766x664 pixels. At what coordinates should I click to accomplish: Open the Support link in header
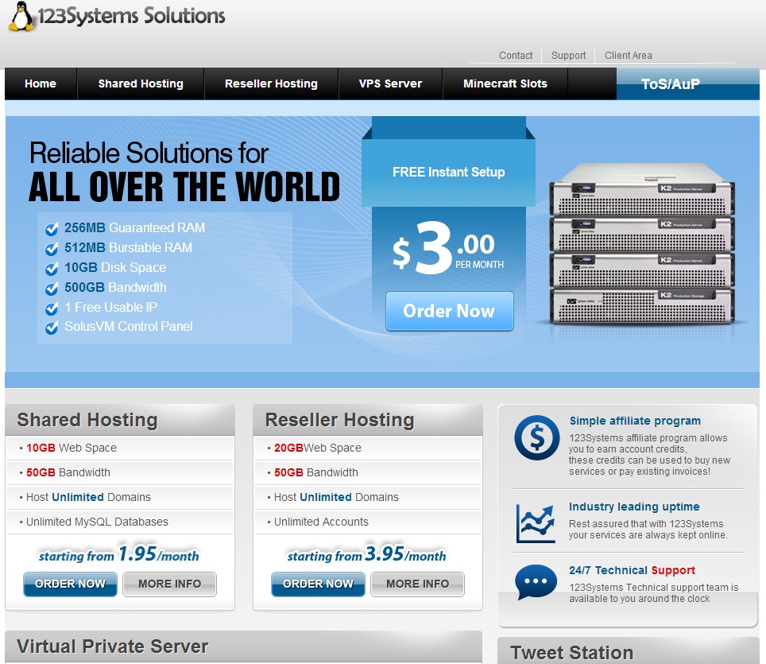[568, 56]
